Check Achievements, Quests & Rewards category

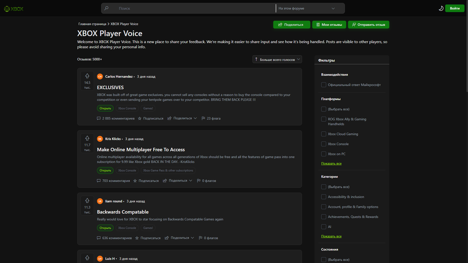pos(324,217)
